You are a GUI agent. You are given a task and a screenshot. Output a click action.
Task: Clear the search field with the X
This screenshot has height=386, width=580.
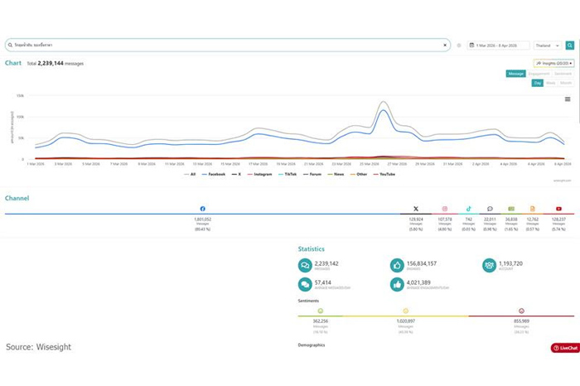(445, 46)
